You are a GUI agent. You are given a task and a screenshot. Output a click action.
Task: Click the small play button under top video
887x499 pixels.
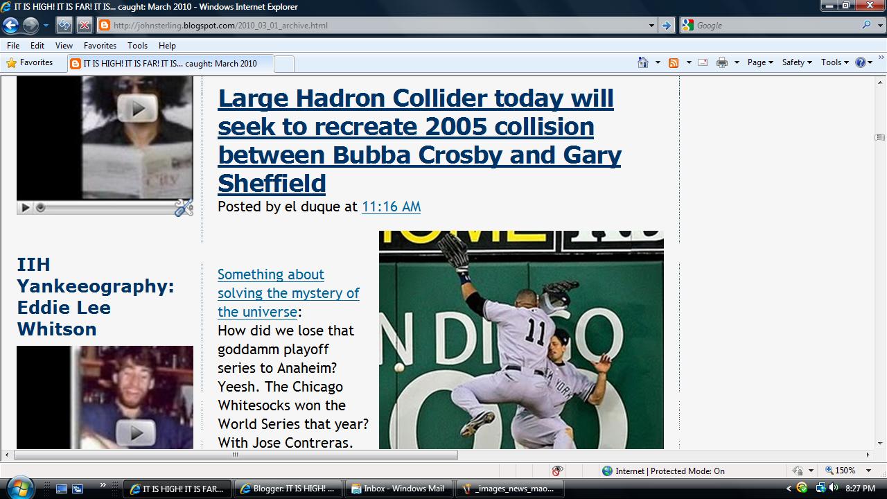coord(25,207)
